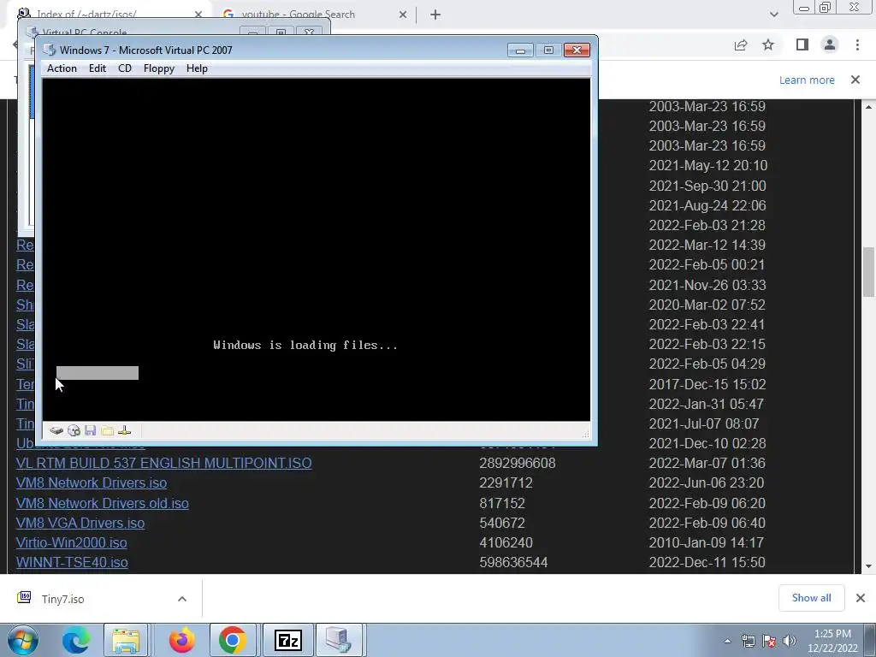Open the Help menu in Virtual PC

click(197, 68)
